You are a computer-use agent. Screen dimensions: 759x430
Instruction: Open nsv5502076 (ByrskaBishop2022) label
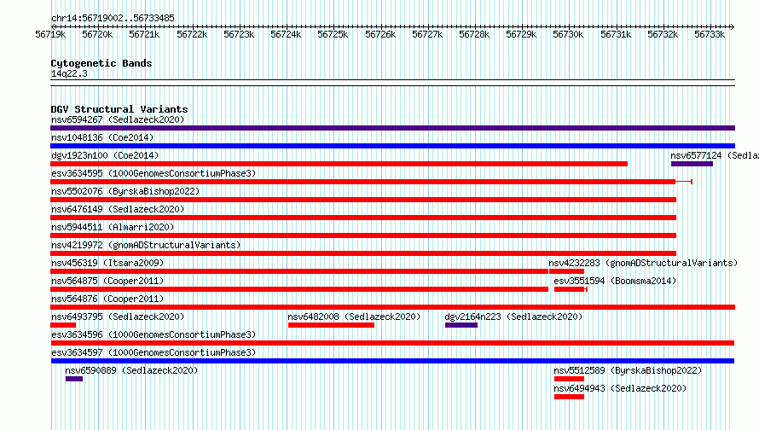125,191
